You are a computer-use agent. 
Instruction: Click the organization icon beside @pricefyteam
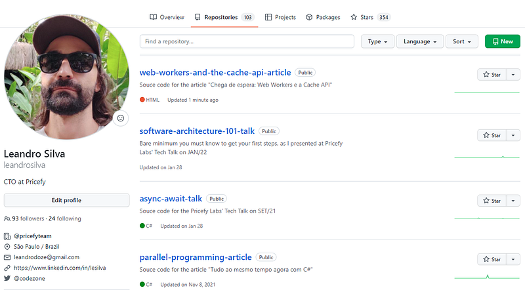pos(7,235)
